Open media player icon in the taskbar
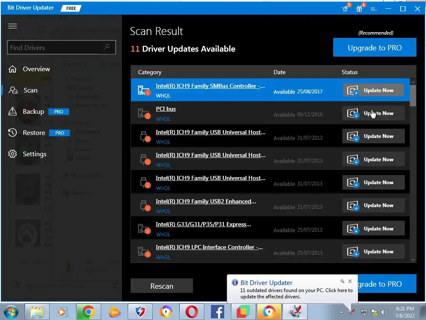The width and height of the screenshot is (426, 320). click(63, 312)
